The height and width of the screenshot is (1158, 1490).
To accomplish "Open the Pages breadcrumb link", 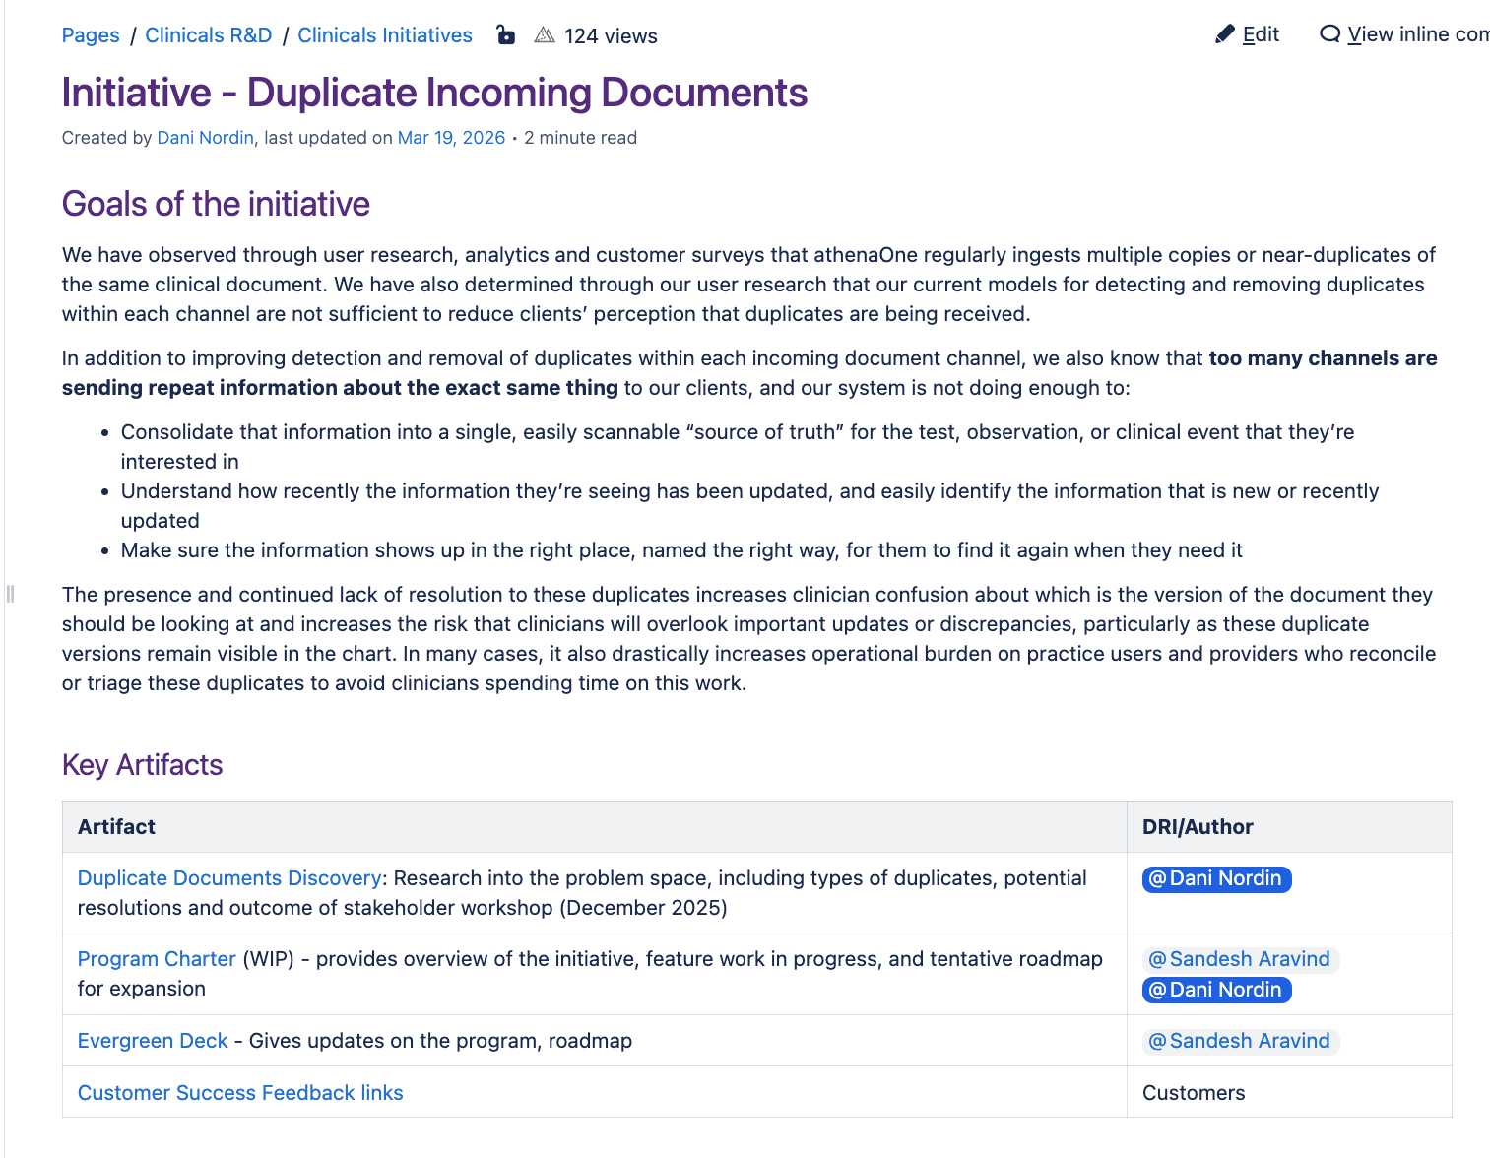I will pos(91,35).
